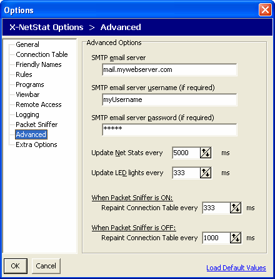Go to the Programs options page
Viewport: 275px width, 279px height.
click(x=30, y=84)
